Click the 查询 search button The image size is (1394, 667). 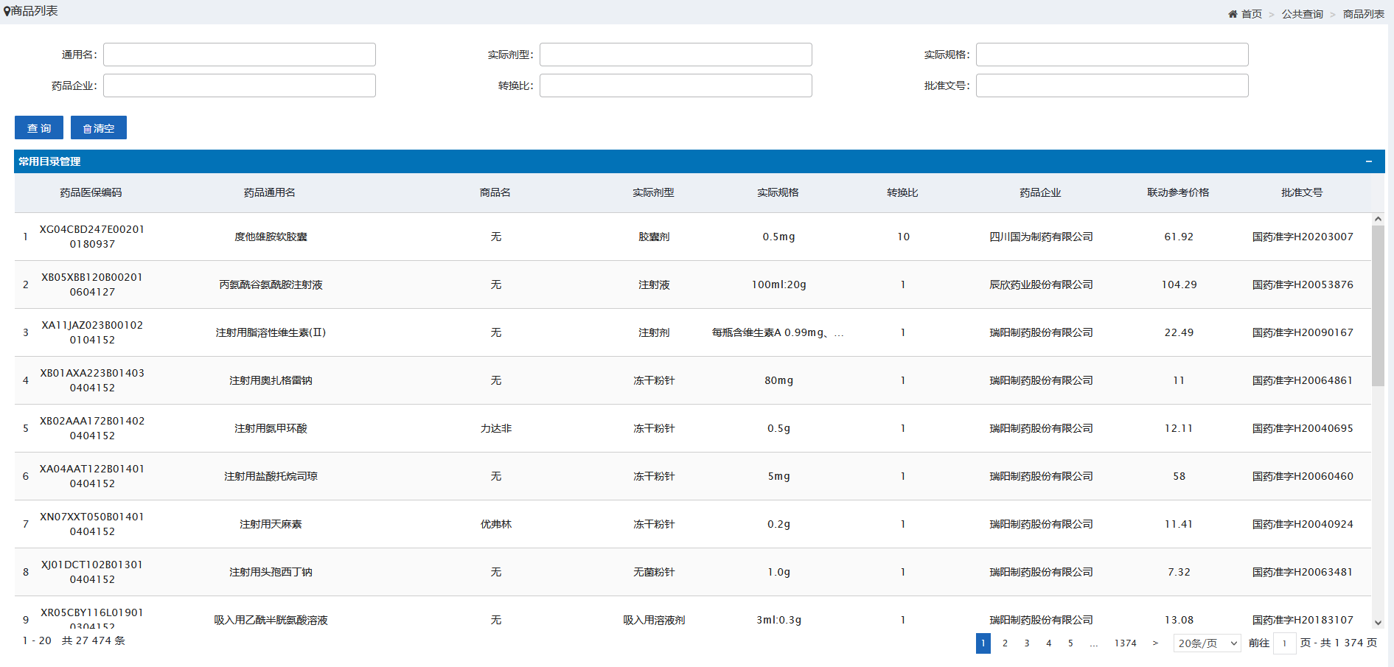[x=39, y=128]
